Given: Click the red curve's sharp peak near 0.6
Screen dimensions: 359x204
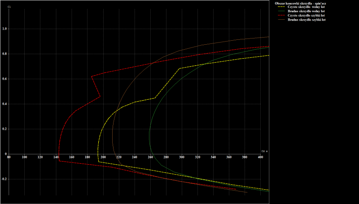Looking at the screenshot, I should tap(92, 76).
